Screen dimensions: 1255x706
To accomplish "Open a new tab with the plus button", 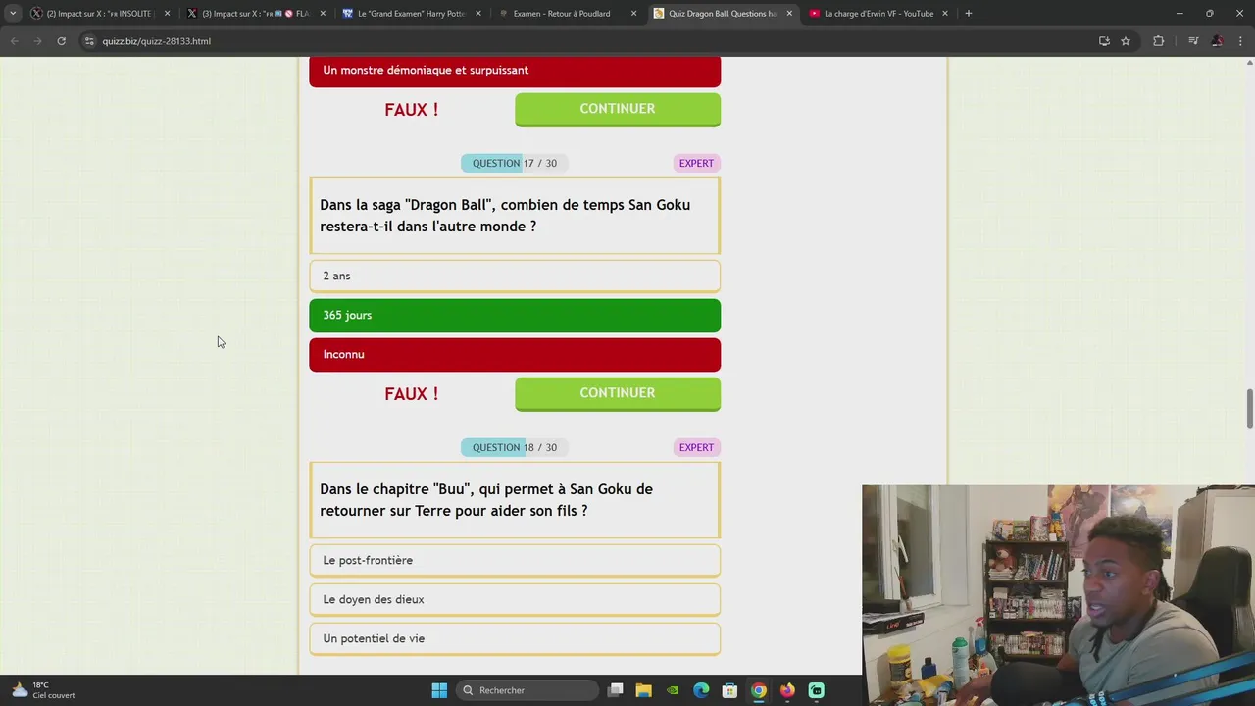I will 968,14.
